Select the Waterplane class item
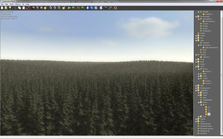The height and width of the screenshot is (139, 223). (207, 31)
